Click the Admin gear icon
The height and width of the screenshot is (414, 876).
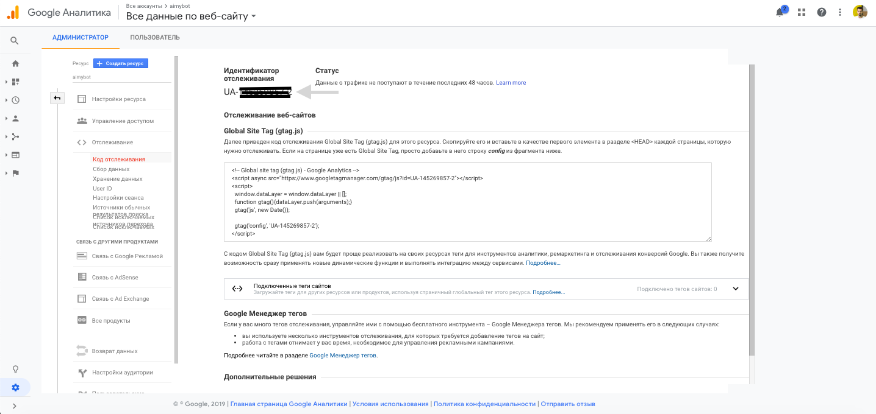(15, 387)
